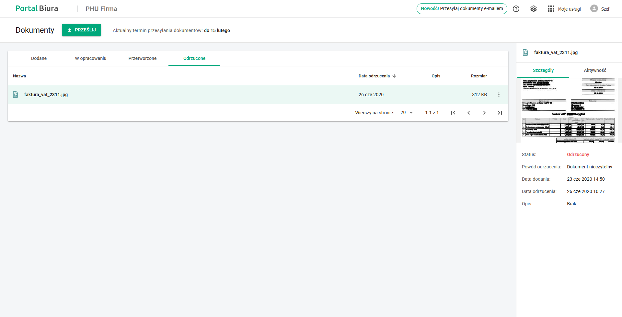Open Moje usługi apps grid
Screen dimensions: 622x317
[551, 9]
